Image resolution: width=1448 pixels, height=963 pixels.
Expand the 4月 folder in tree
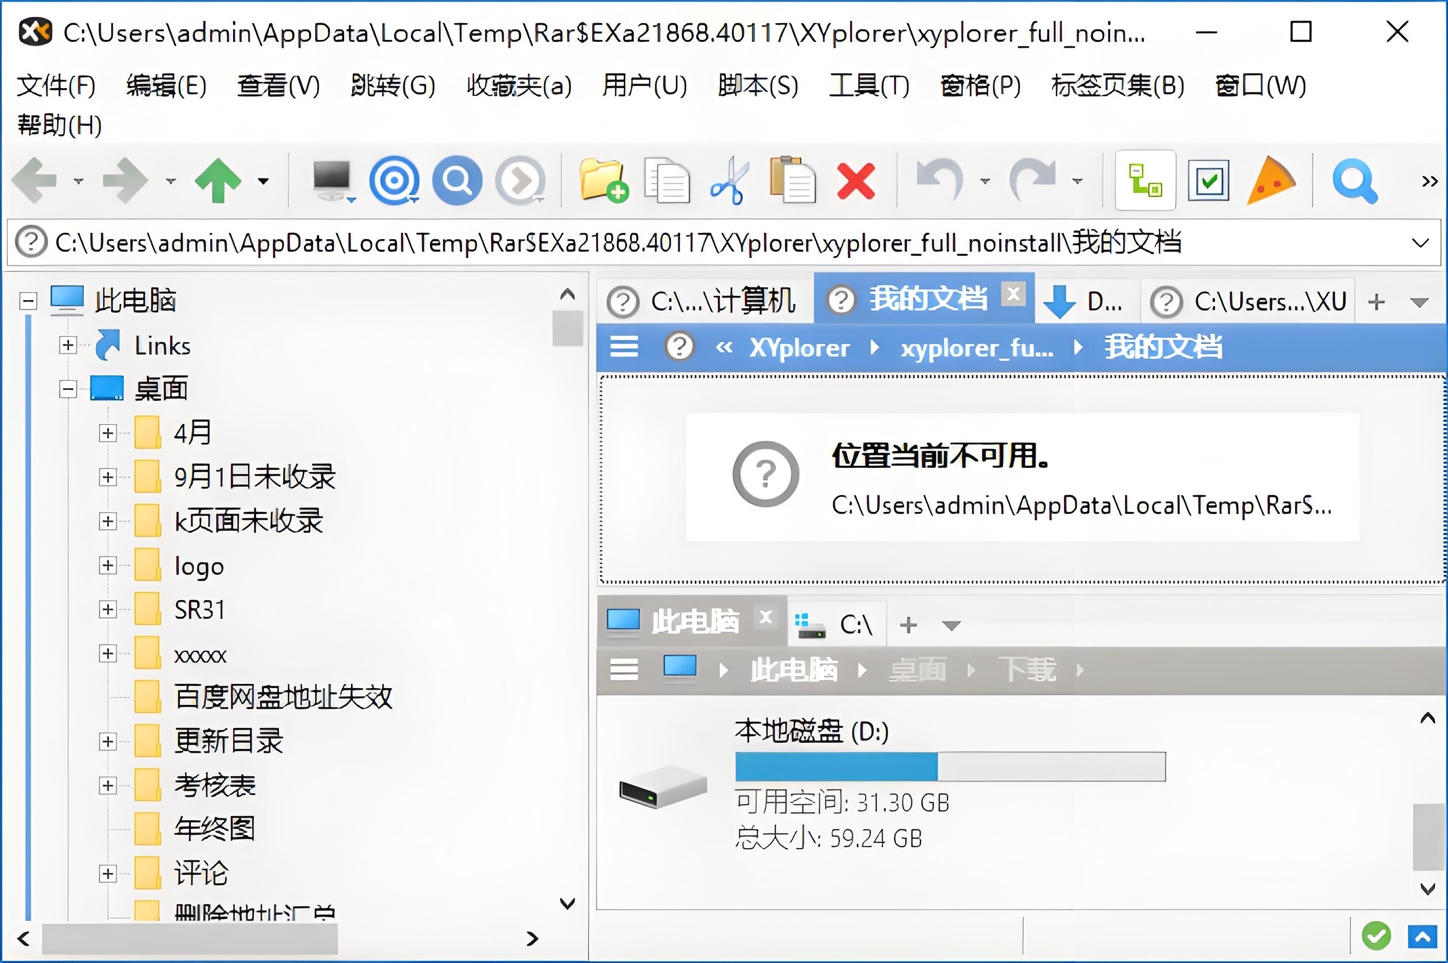tap(108, 433)
